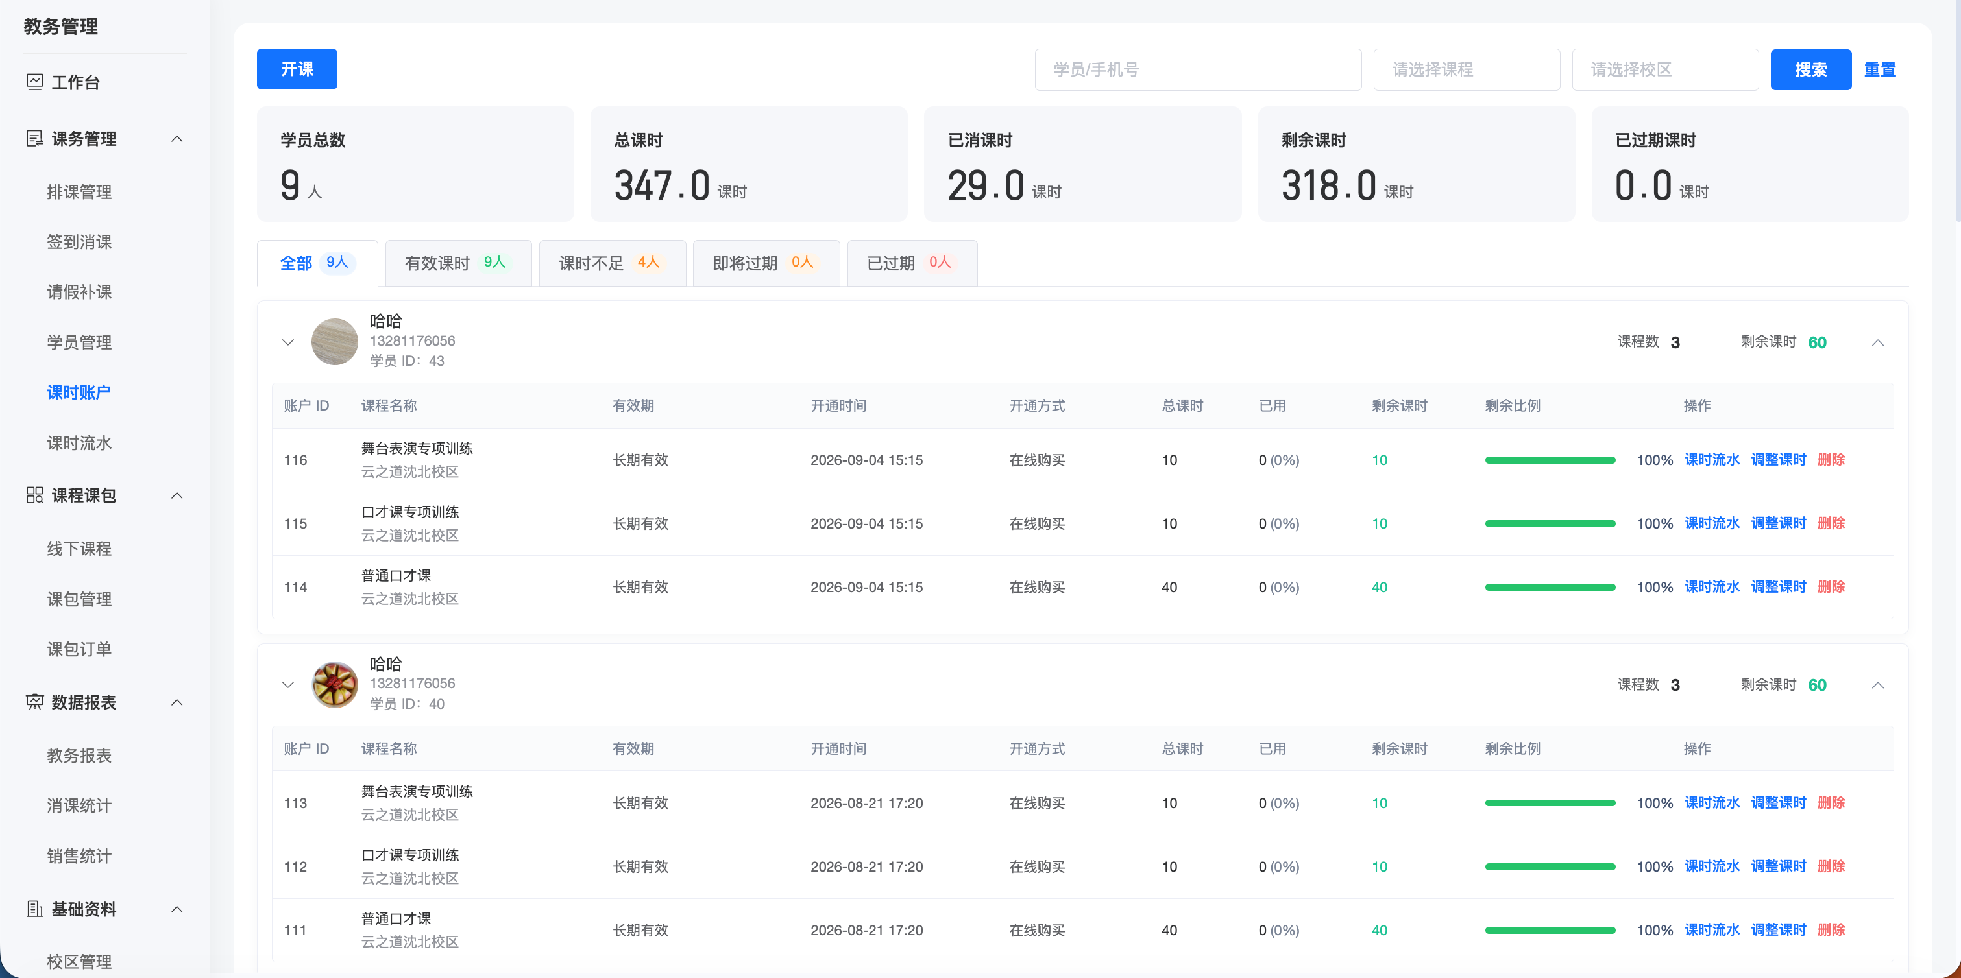Click the fruit avatar of student ID 40
This screenshot has width=1961, height=978.
tap(334, 684)
